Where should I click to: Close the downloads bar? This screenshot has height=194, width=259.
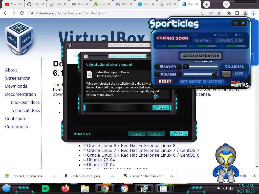tap(254, 176)
